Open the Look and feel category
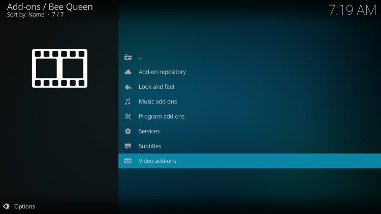The height and width of the screenshot is (214, 381). (x=249, y=87)
